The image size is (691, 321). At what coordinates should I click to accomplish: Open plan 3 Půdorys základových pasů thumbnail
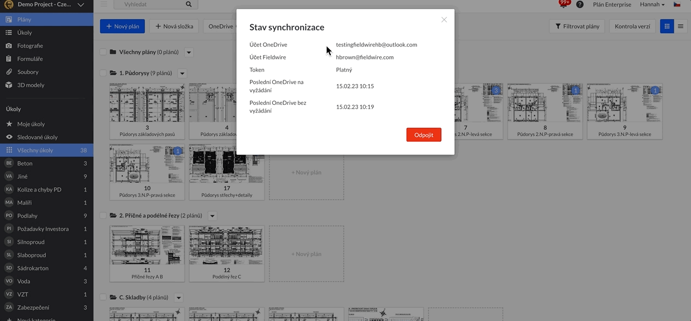(x=147, y=111)
